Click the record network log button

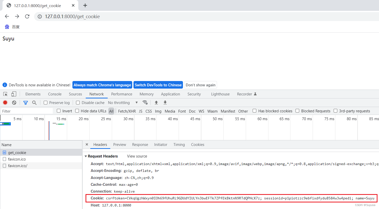[x=5, y=102]
